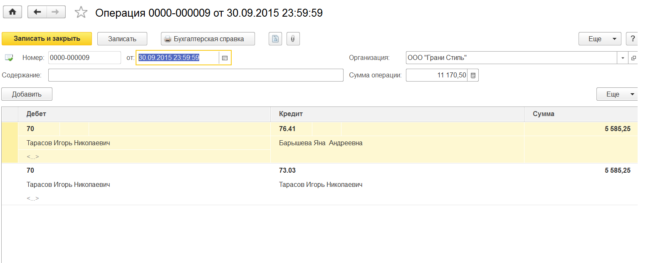This screenshot has width=658, height=263.
Task: Go back with the left arrow
Action: click(37, 12)
